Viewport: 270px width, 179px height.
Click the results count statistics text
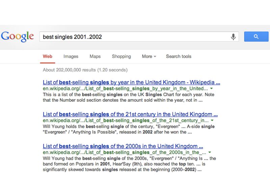point(85,71)
